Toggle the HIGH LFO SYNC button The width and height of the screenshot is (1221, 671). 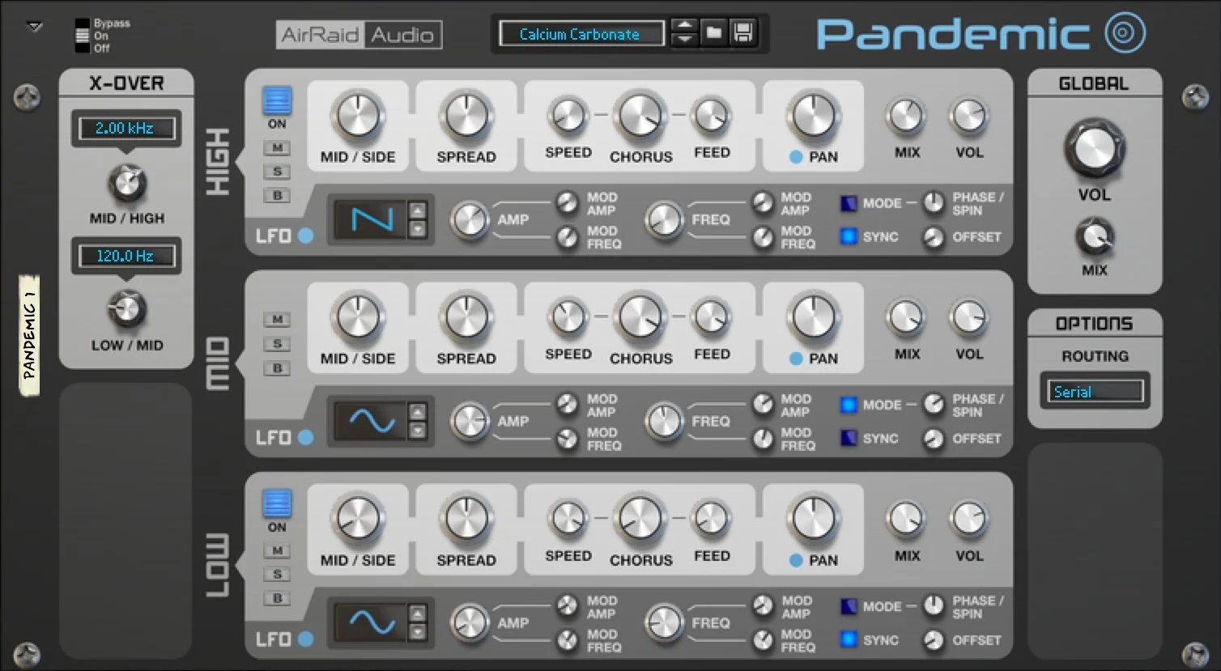click(x=849, y=236)
